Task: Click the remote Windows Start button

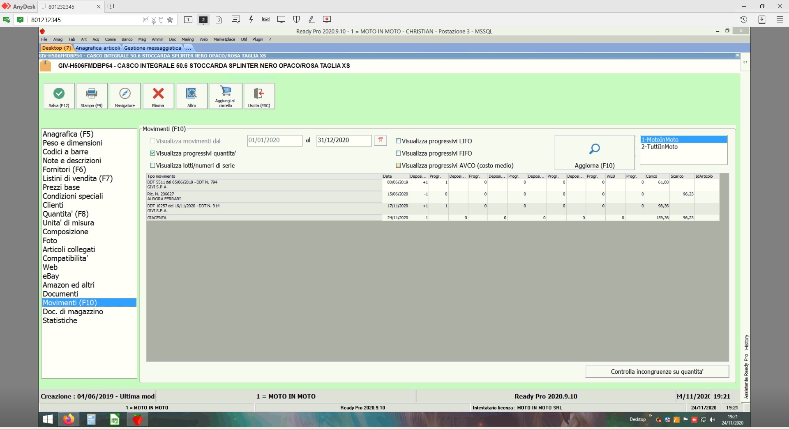Action: point(48,419)
